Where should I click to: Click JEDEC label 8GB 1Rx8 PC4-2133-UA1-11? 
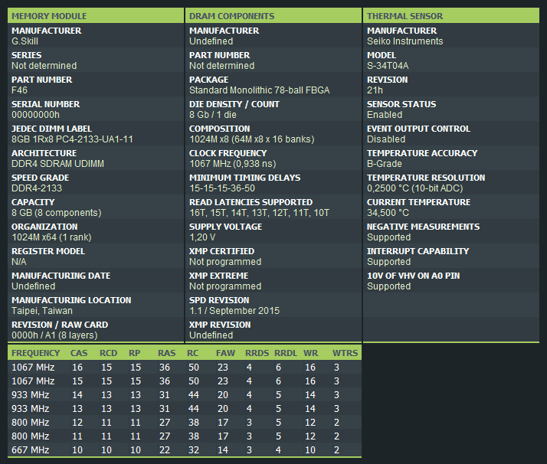pyautogui.click(x=72, y=139)
